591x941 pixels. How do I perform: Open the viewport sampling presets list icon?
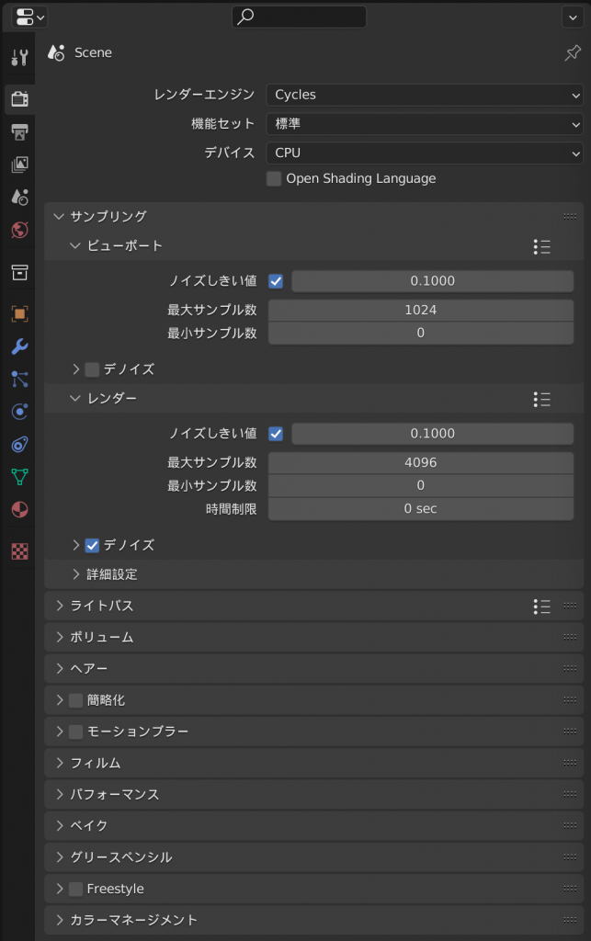(x=541, y=246)
